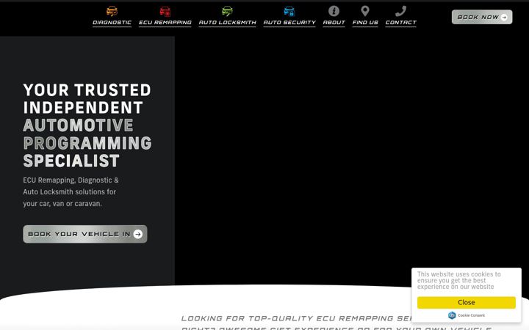Open the Contact menu label

pyautogui.click(x=401, y=23)
